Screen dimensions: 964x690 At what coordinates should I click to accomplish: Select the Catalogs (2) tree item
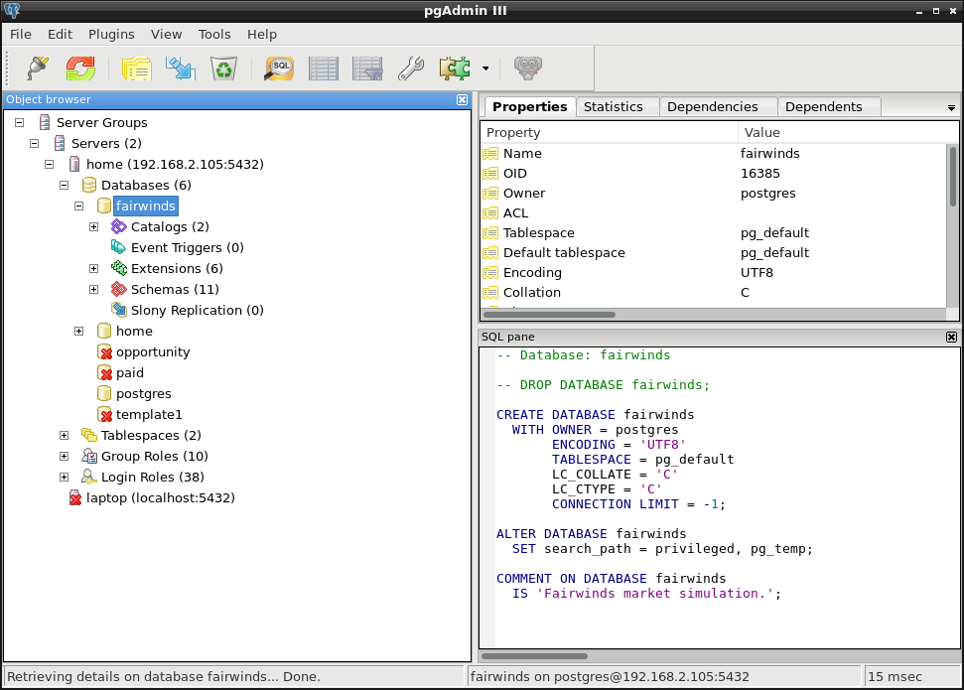coord(170,227)
